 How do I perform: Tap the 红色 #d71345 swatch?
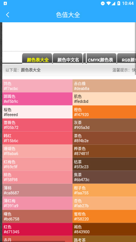[x=37, y=230]
